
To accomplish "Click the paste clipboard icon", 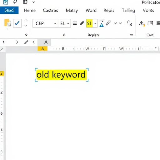I will pyautogui.click(x=7, y=23).
